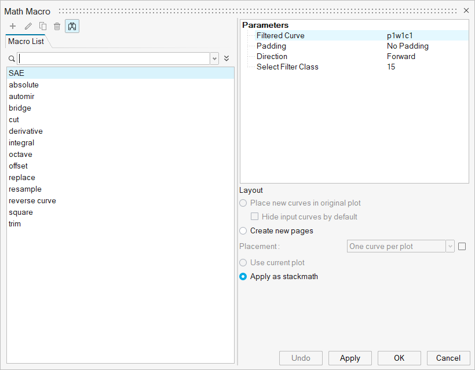
Task: Tick the checkbox next to the Placement dropdown
Action: point(462,247)
